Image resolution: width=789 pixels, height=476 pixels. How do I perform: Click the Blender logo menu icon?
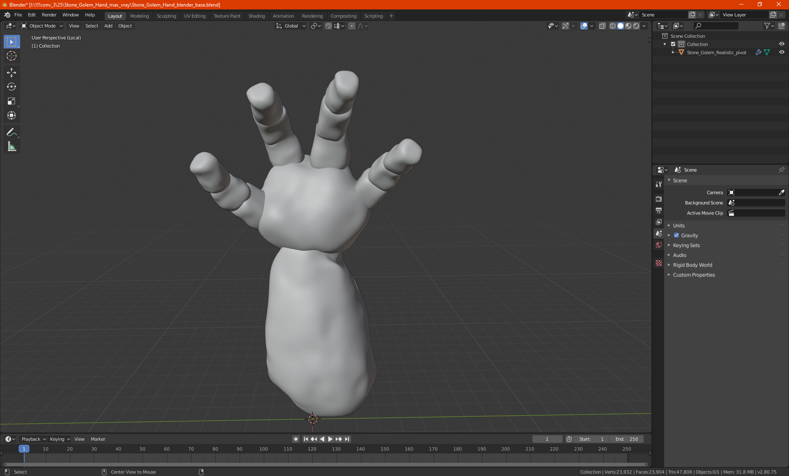(7, 15)
